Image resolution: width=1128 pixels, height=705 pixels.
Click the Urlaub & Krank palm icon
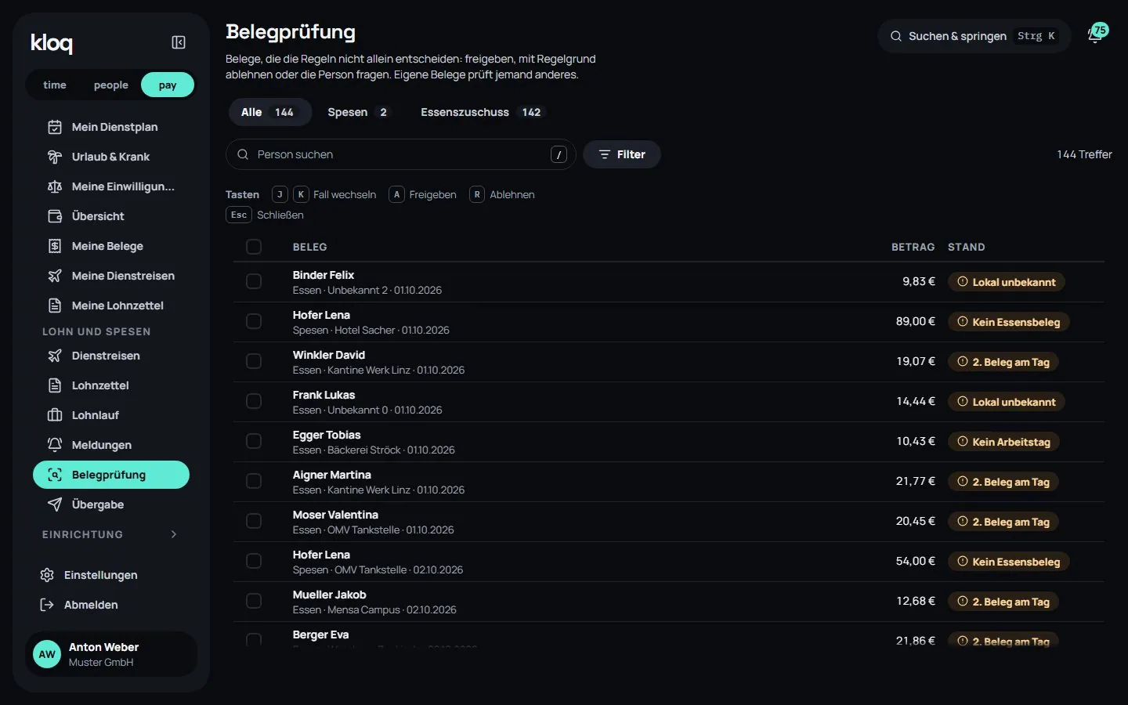(55, 157)
